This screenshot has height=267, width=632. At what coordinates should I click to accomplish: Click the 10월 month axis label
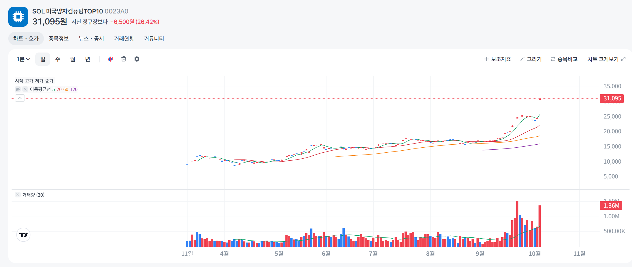pos(535,254)
